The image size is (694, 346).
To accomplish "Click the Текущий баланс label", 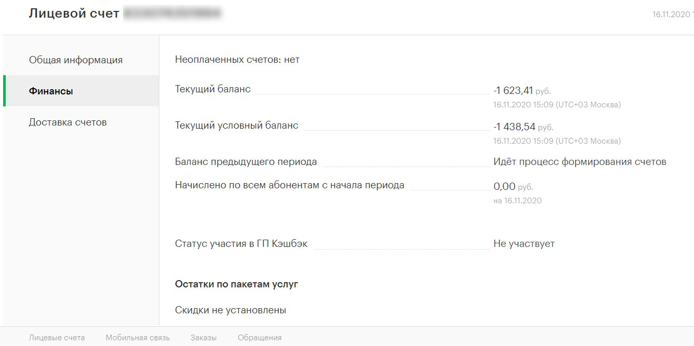I will coord(213,89).
